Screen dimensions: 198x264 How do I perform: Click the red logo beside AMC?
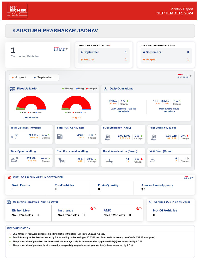pyautogui.click(x=139, y=208)
